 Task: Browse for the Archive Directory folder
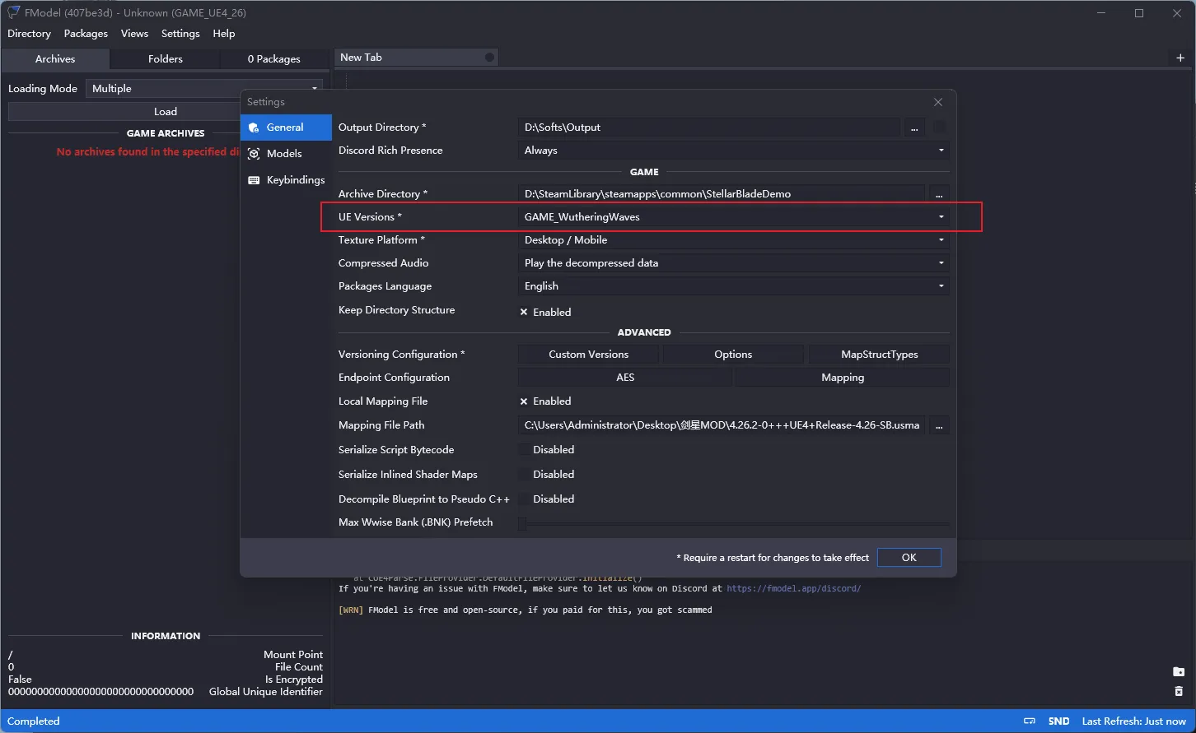coord(939,194)
